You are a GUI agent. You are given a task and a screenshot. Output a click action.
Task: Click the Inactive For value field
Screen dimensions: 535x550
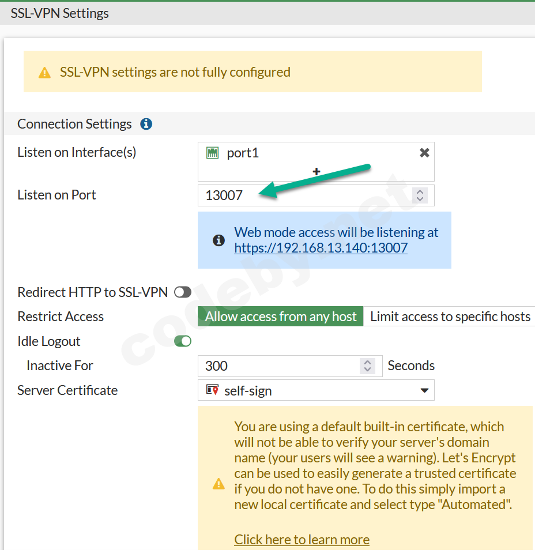(x=259, y=365)
